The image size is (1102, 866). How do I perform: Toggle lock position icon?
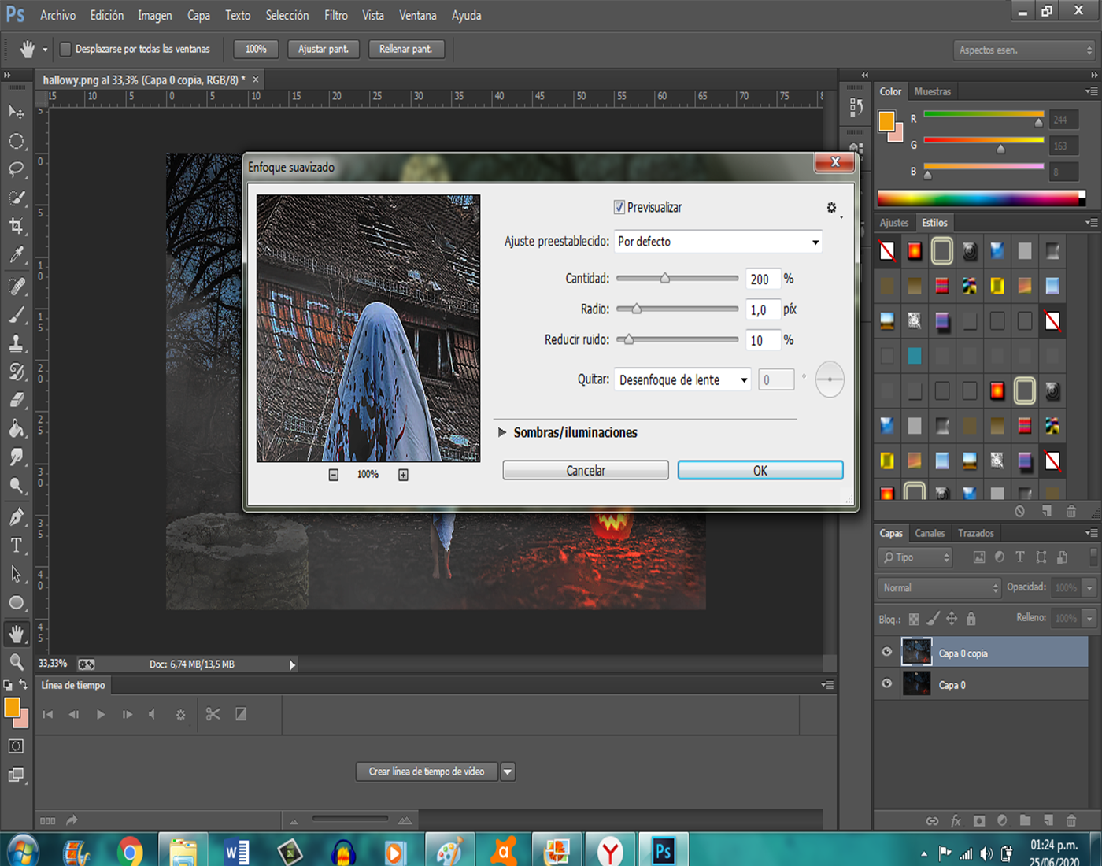click(952, 619)
